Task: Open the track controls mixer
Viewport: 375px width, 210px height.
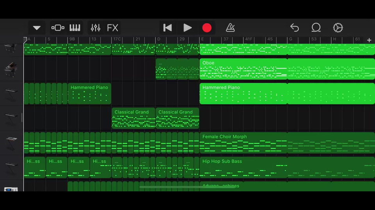Action: 95,28
